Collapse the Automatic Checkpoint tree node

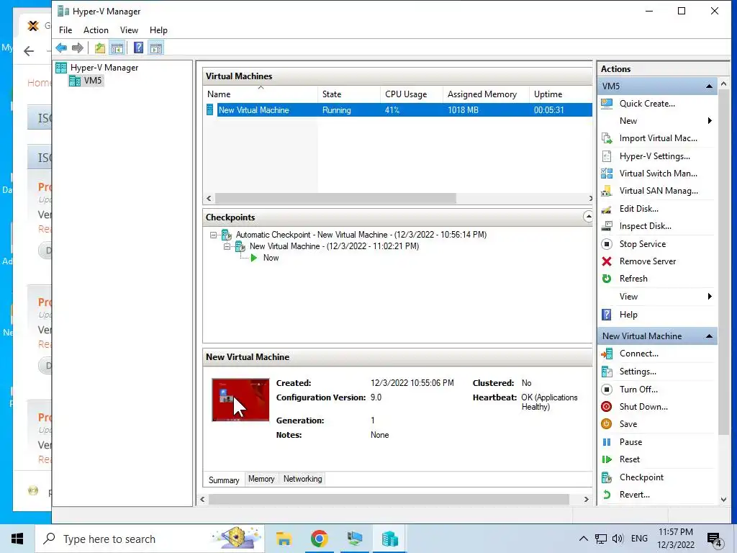[x=213, y=235]
